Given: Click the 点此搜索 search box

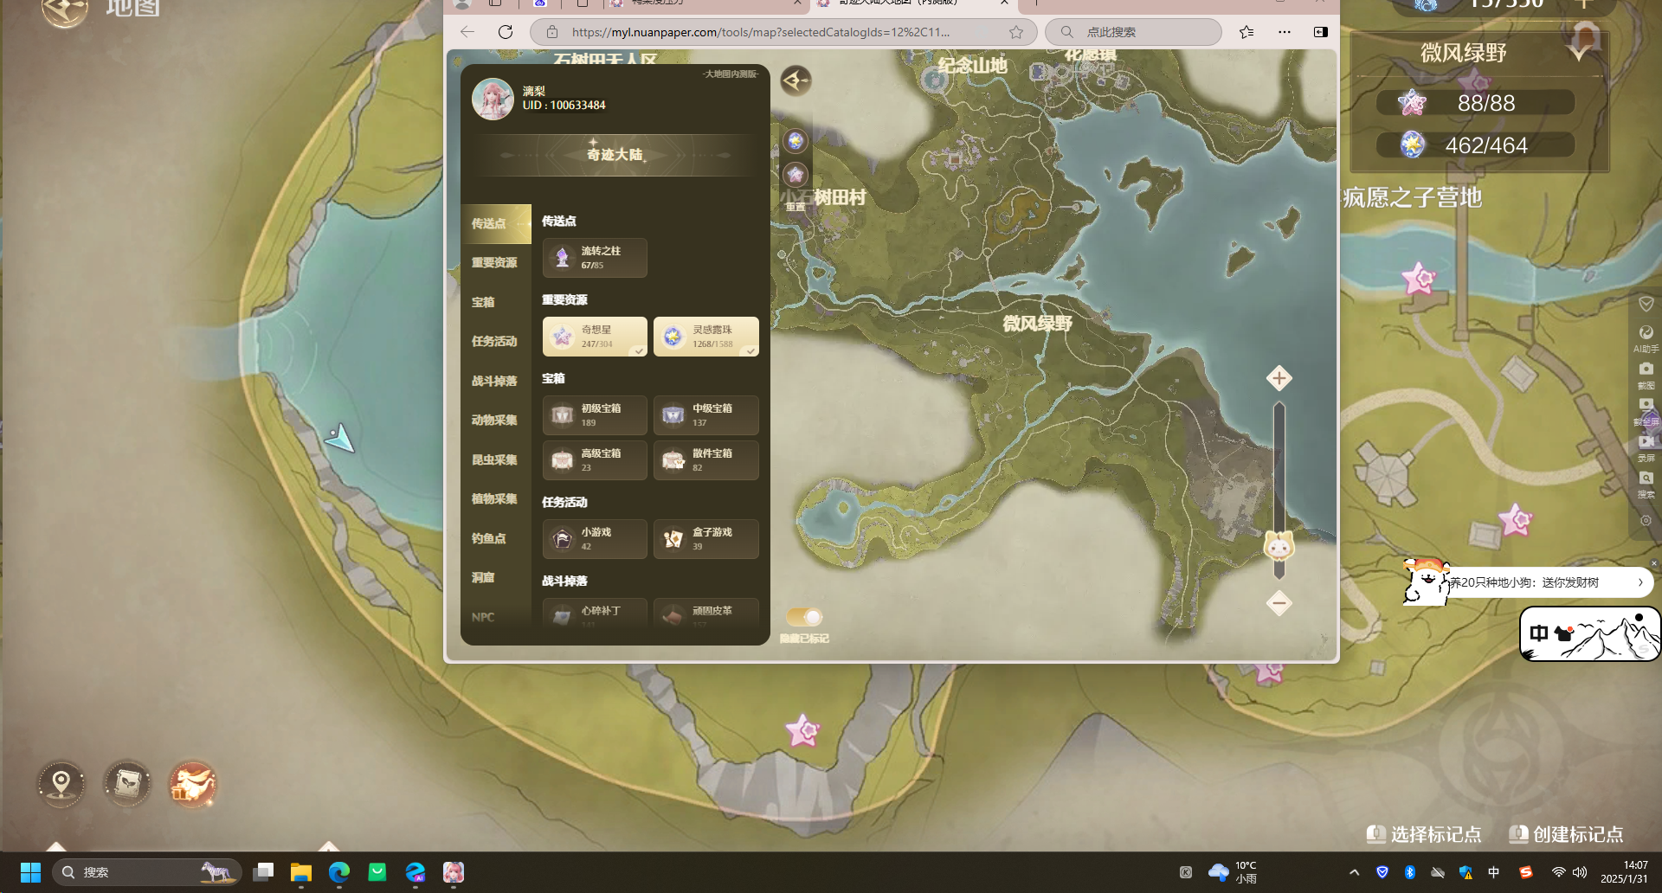Looking at the screenshot, I should [1133, 32].
